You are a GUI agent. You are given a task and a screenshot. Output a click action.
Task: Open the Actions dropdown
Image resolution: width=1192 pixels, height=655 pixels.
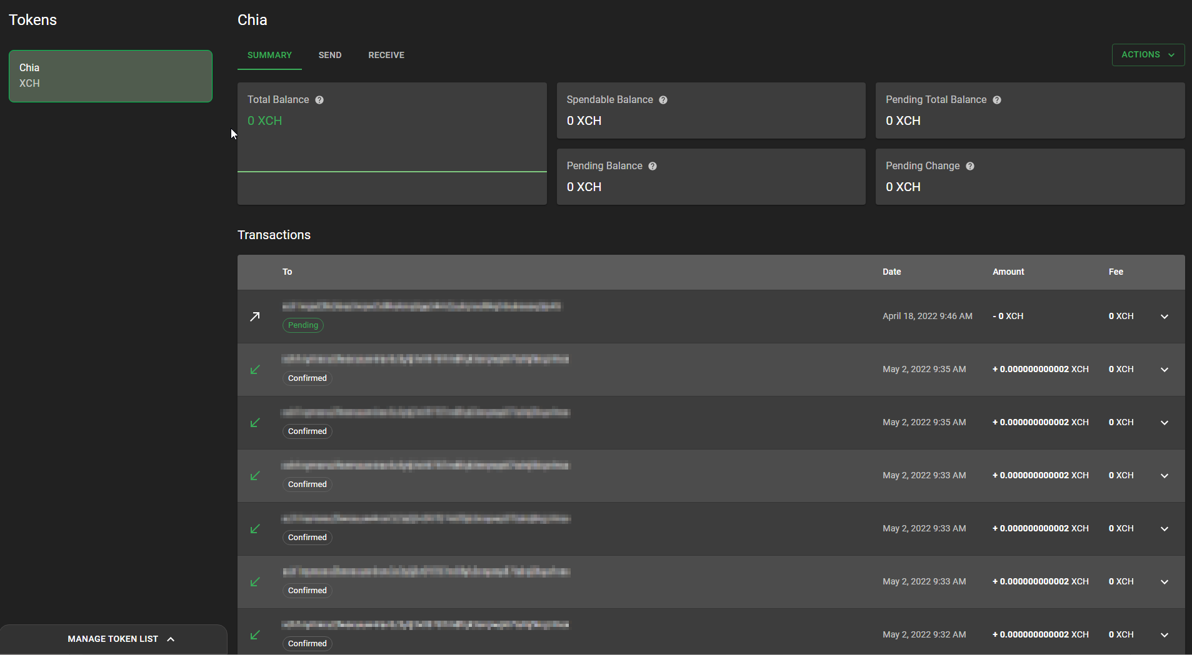click(1148, 54)
